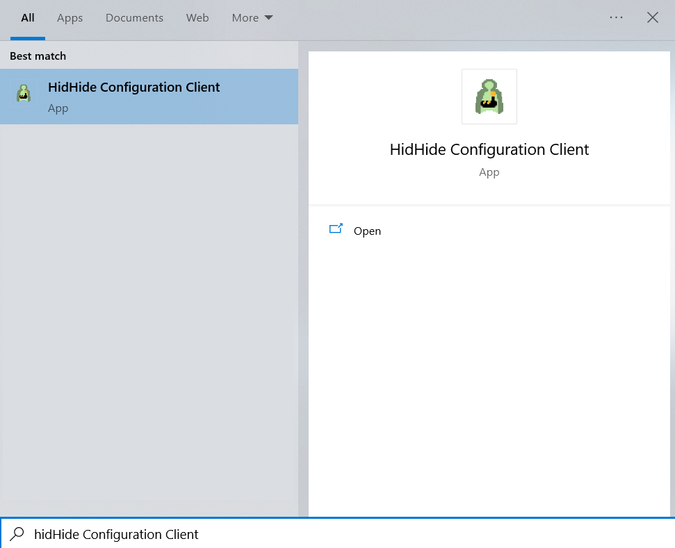Click the large HidHide app icon in preview pane

click(489, 97)
